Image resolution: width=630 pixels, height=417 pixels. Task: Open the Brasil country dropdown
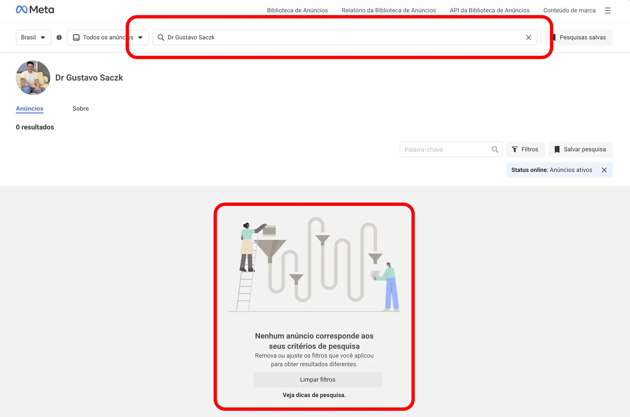pyautogui.click(x=33, y=37)
